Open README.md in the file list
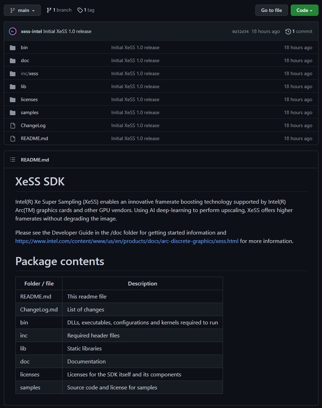322x408 pixels. [34, 138]
